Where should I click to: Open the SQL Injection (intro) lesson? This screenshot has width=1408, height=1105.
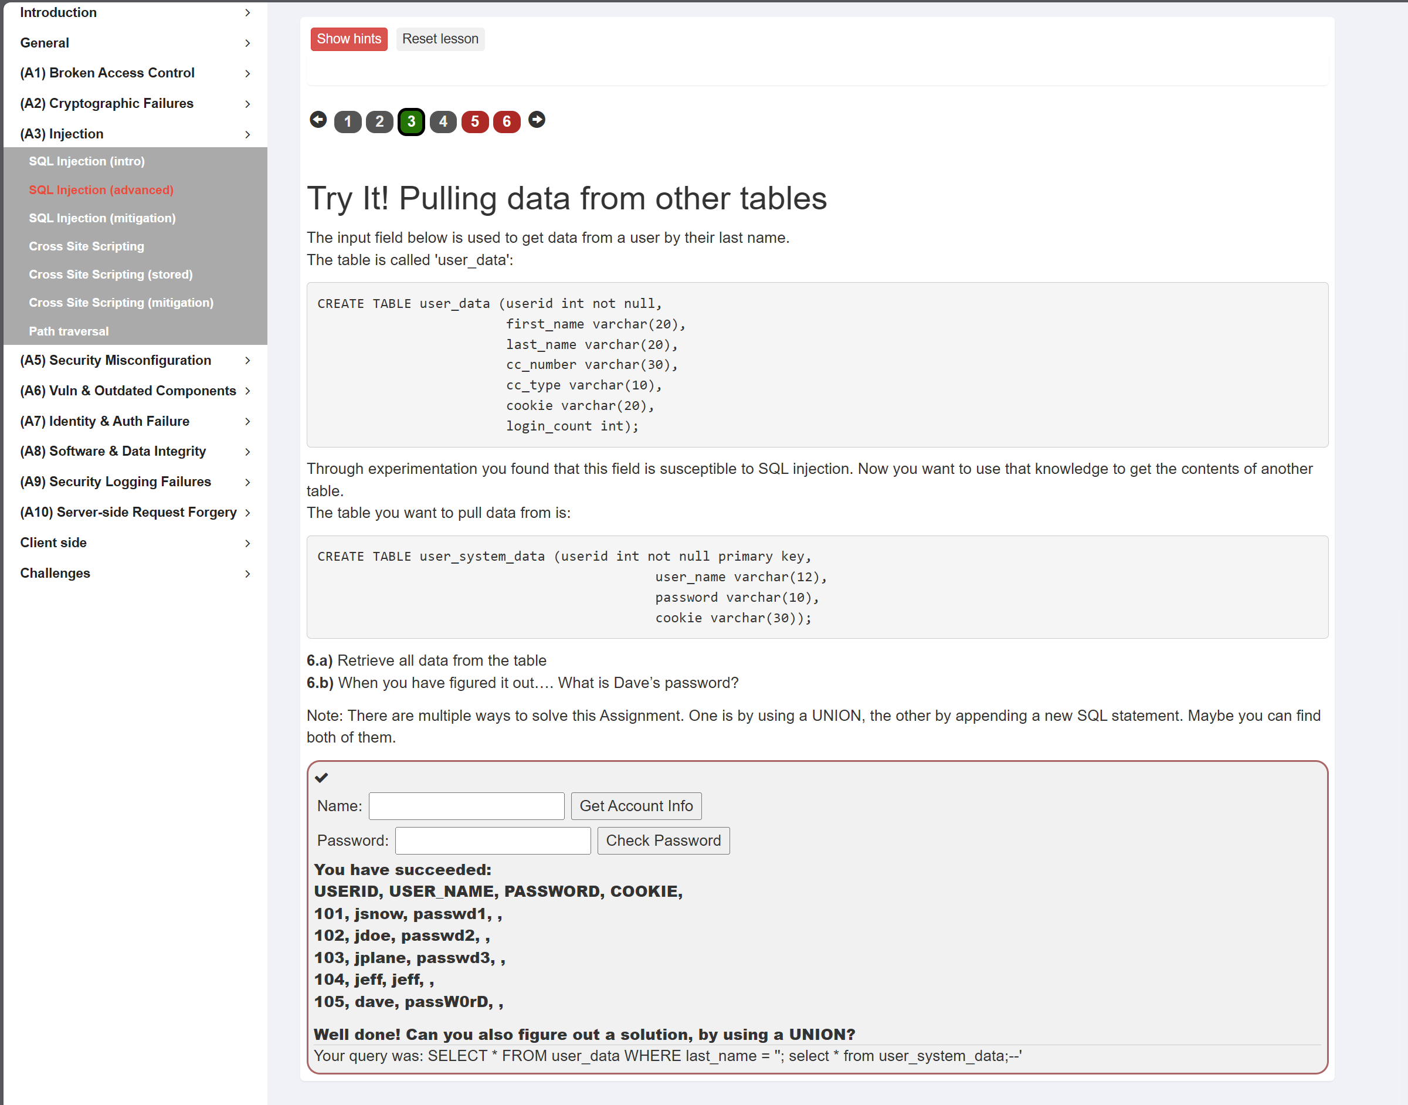click(x=87, y=161)
